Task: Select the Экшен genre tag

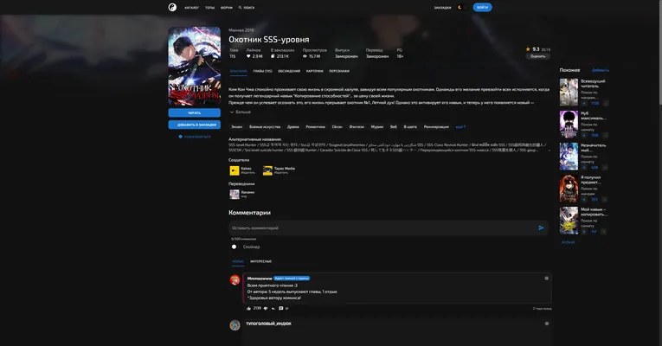Action: [x=237, y=127]
